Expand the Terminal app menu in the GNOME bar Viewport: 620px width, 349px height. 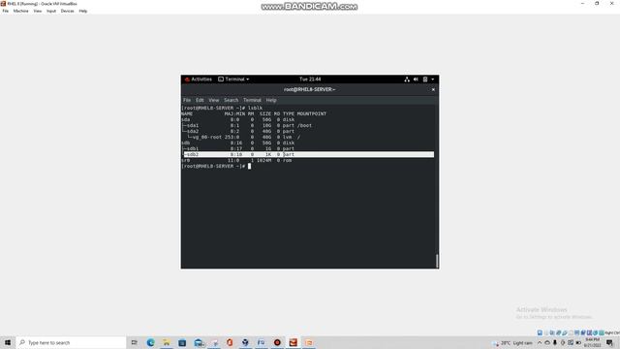233,79
